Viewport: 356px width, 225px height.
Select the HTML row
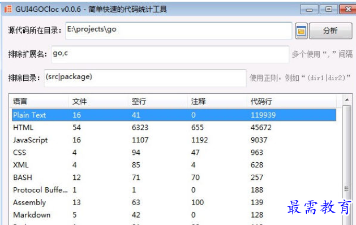tap(174, 127)
